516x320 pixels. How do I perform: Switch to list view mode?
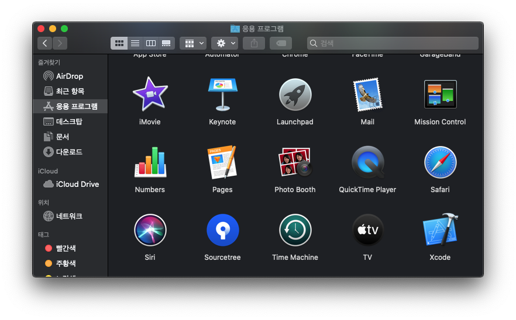[x=135, y=43]
